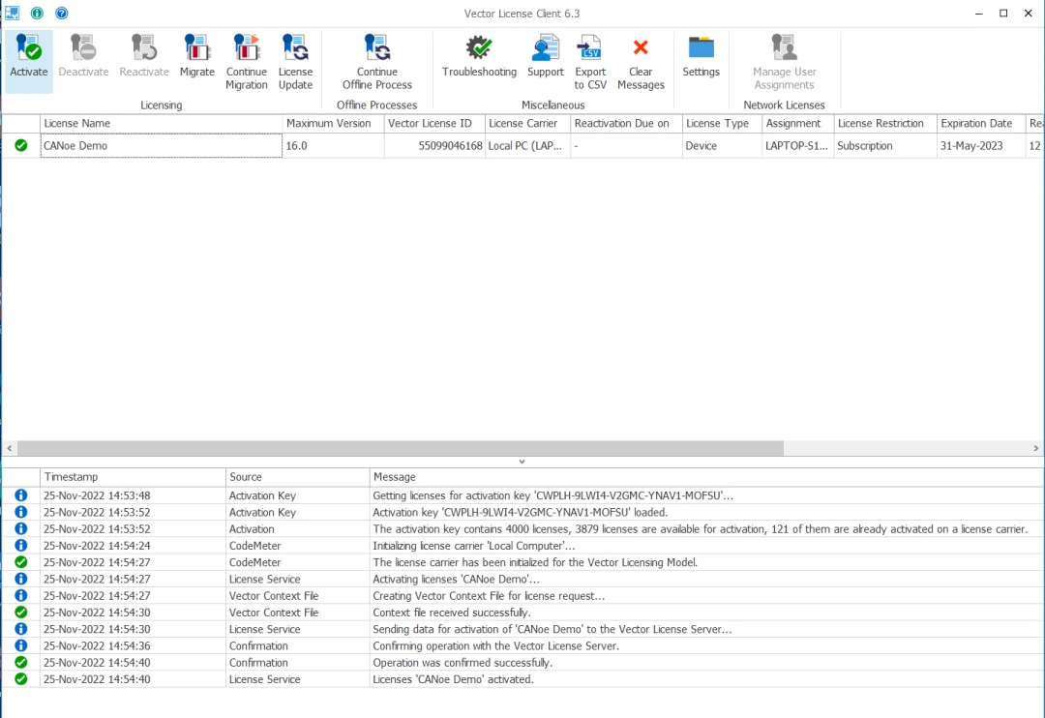
Task: Click the scroll right arrow of license list
Action: pos(1035,448)
